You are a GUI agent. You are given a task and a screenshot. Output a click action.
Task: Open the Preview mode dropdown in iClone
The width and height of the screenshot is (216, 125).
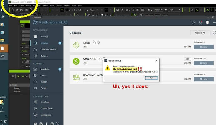click(x=158, y=10)
